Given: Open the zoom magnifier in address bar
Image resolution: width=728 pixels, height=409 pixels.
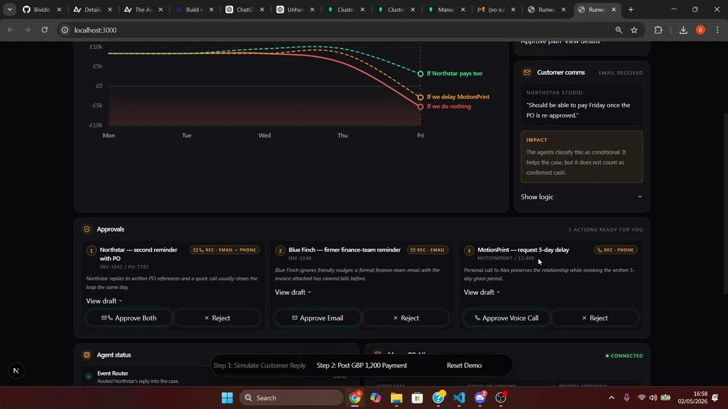Looking at the screenshot, I should (x=618, y=30).
